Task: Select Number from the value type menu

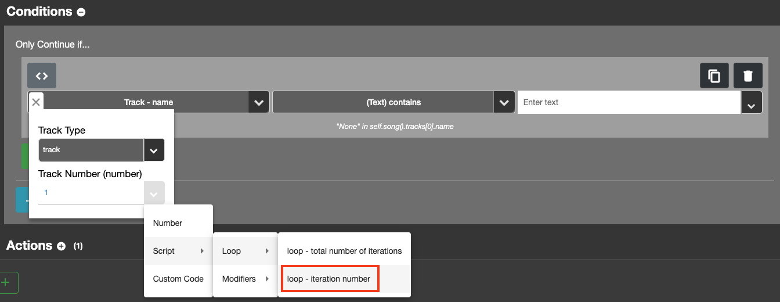Action: (x=168, y=223)
